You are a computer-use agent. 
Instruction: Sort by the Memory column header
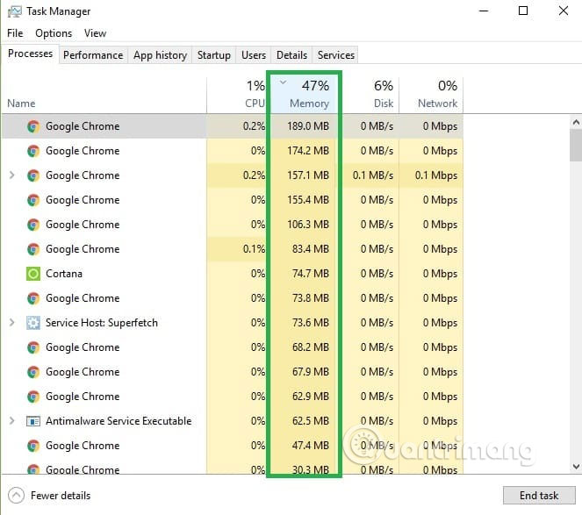(305, 95)
